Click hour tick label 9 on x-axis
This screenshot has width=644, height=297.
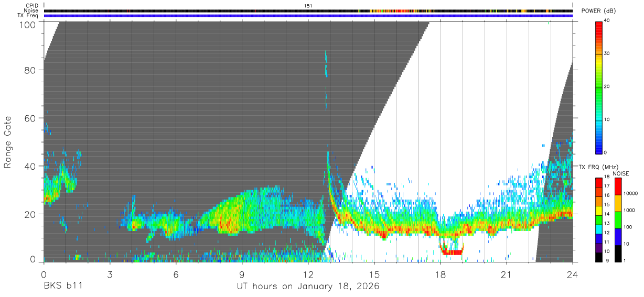tap(242, 274)
